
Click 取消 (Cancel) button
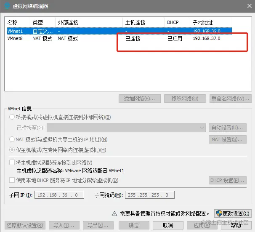[168, 225]
